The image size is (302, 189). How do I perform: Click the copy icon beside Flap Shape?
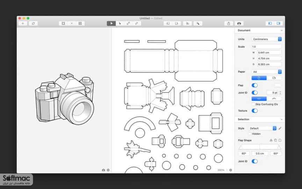275,140
